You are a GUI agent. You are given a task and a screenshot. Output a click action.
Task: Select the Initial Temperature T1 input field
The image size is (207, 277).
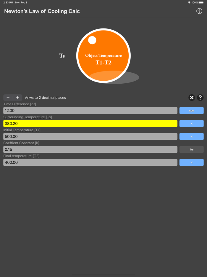pyautogui.click(x=90, y=136)
